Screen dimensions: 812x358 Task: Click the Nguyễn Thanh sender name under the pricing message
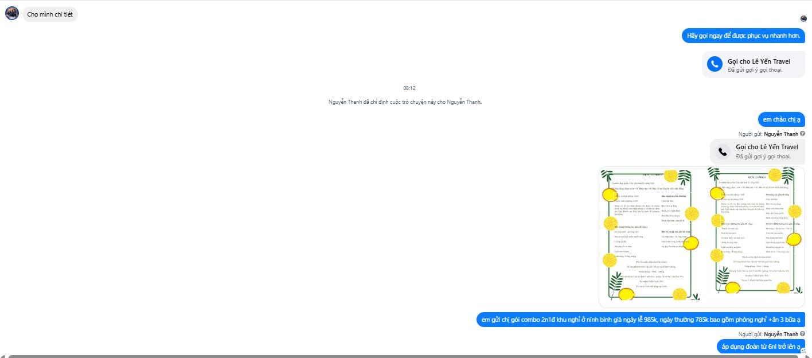(x=781, y=334)
